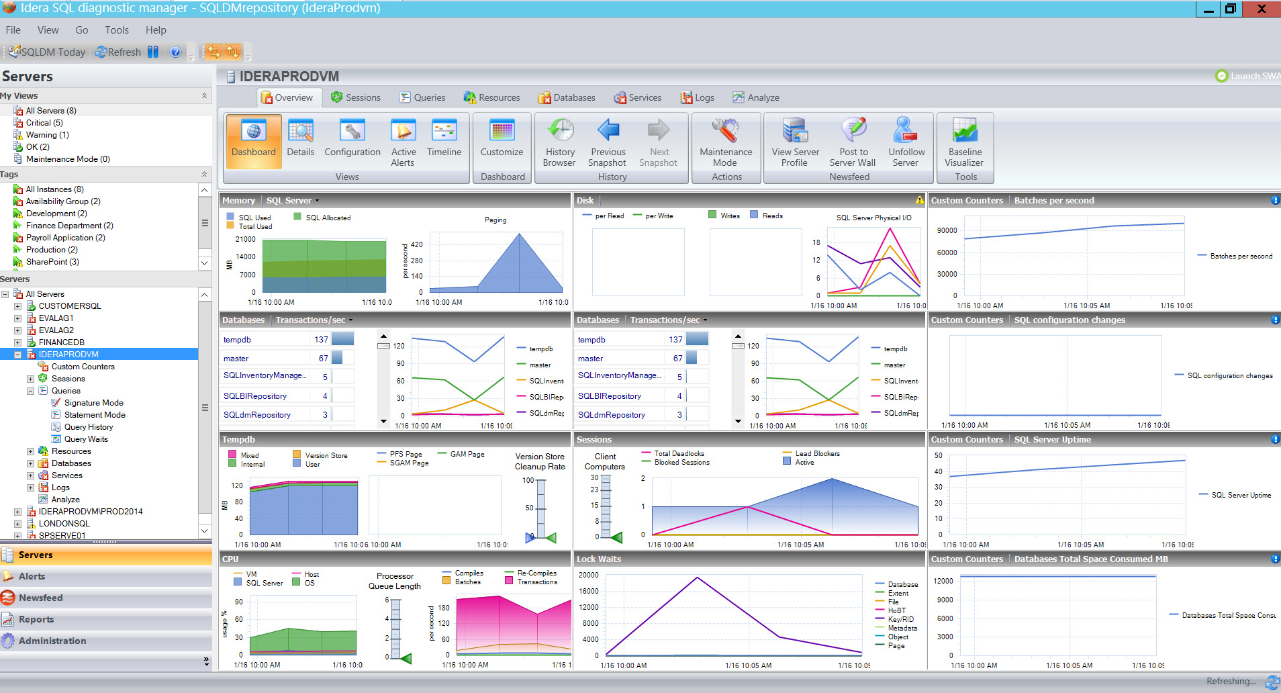The image size is (1281, 693).
Task: Click the refreshing status icon
Action: [1272, 682]
